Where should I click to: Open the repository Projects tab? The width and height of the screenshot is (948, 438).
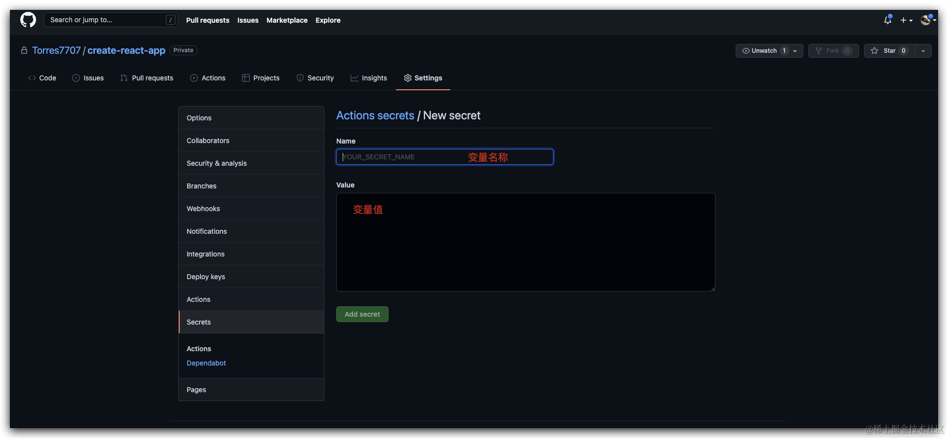click(261, 78)
